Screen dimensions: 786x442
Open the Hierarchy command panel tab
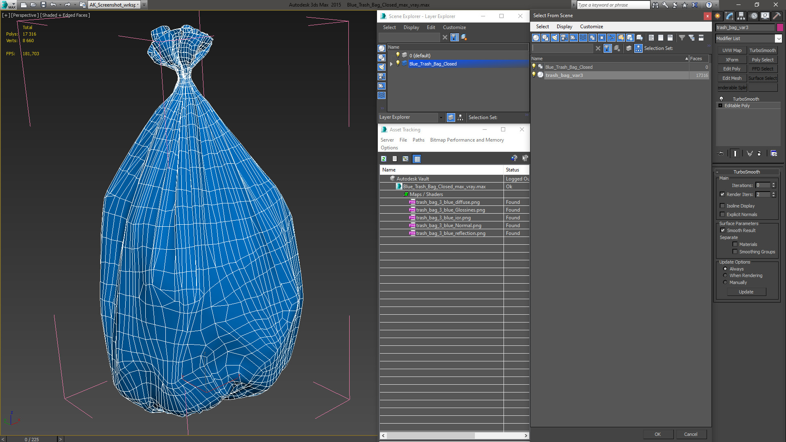pyautogui.click(x=741, y=16)
